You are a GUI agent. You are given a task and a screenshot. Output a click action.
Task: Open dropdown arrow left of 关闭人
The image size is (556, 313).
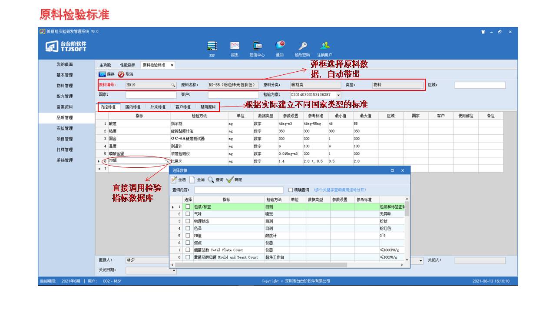pos(420,260)
